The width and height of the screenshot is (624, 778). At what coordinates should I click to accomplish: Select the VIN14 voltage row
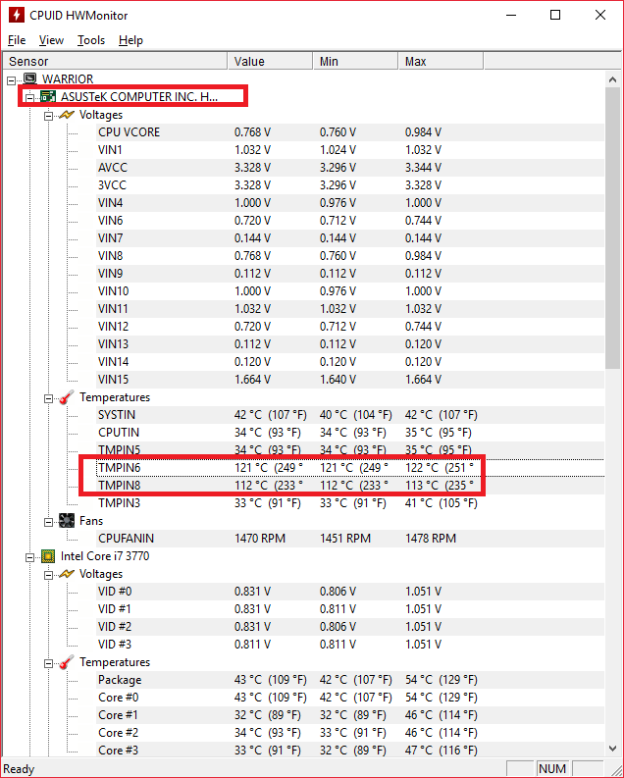350,362
